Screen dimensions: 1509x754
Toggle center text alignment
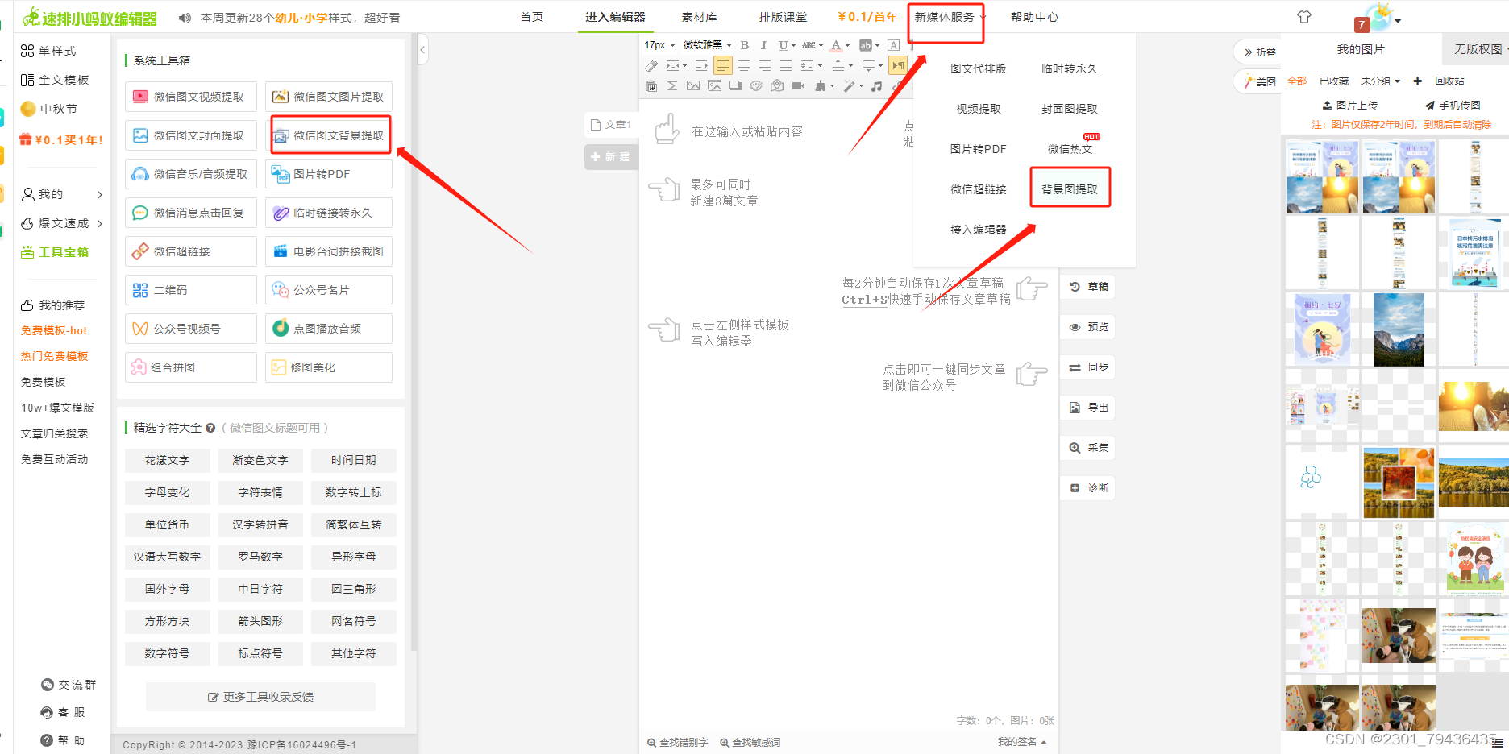[x=744, y=65]
